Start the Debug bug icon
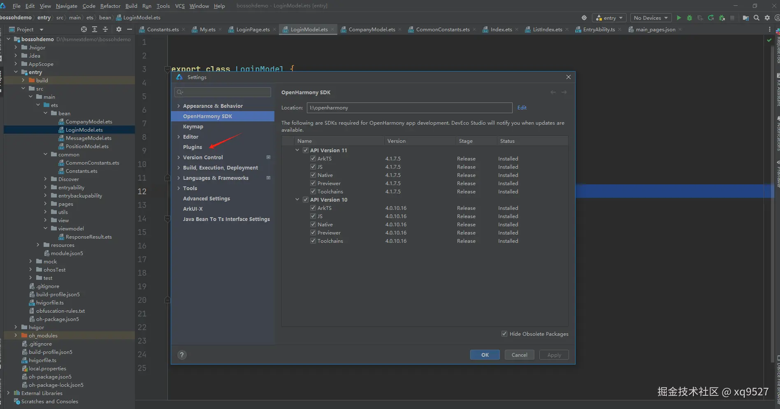Image resolution: width=780 pixels, height=409 pixels. pyautogui.click(x=689, y=18)
